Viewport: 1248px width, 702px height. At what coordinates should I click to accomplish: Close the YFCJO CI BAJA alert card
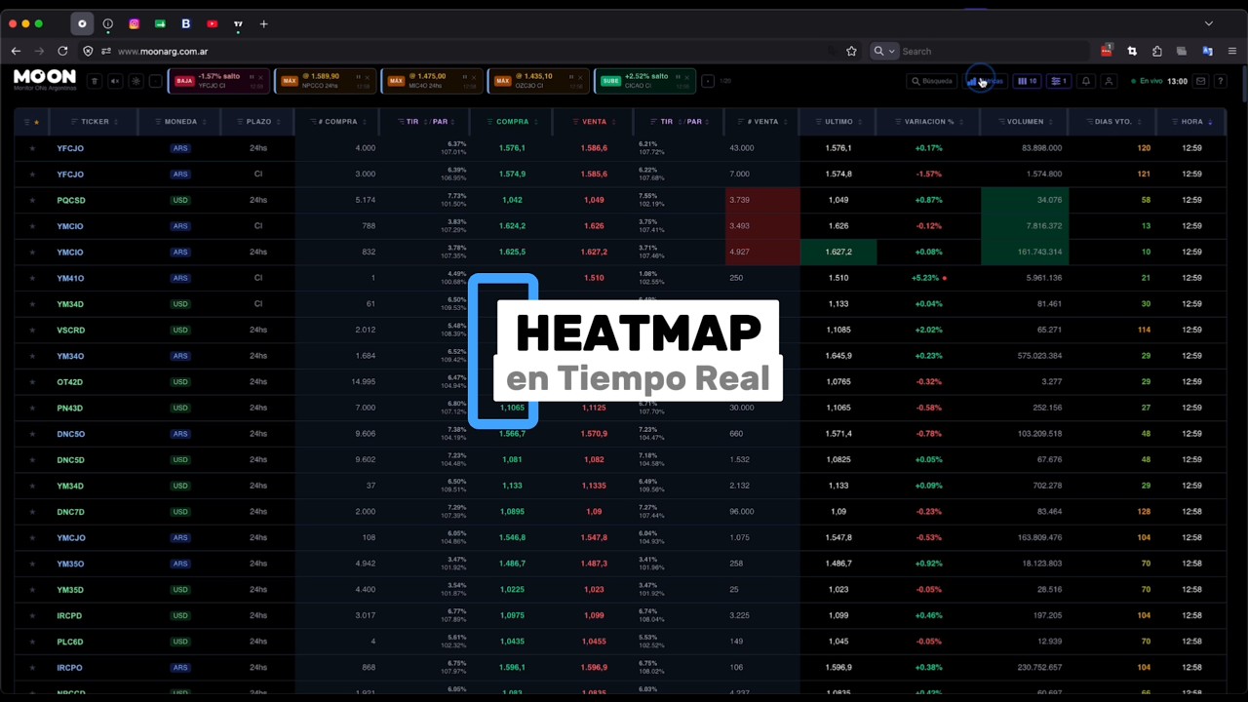tap(260, 76)
